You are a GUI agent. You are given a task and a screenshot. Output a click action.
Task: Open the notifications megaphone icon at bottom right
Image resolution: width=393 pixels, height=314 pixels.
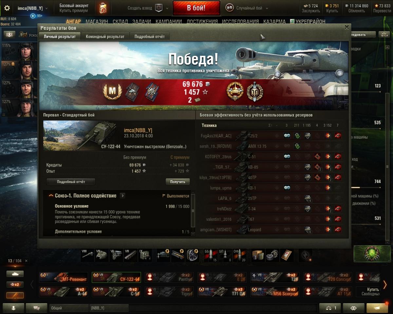[x=377, y=308]
